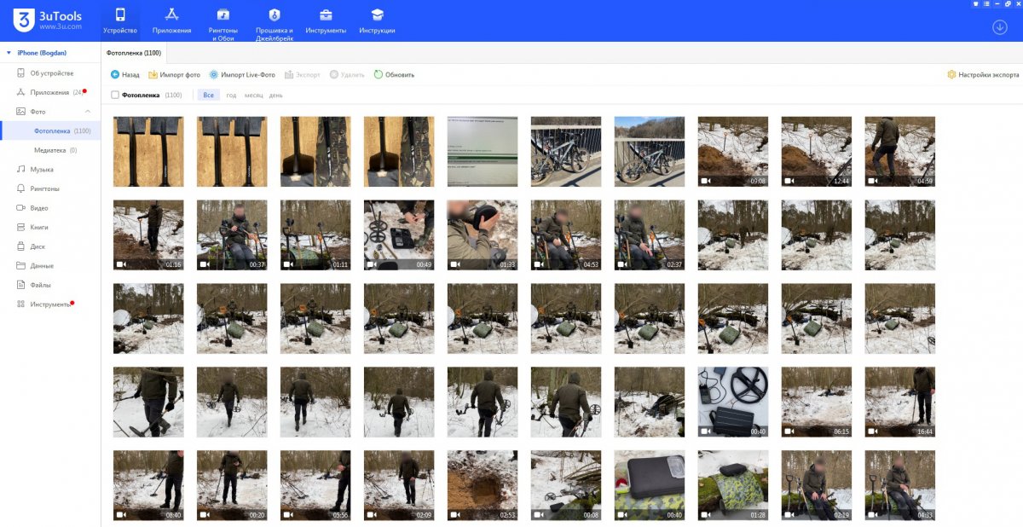Image resolution: width=1023 pixels, height=527 pixels.
Task: Filter photos by год
Action: [231, 96]
